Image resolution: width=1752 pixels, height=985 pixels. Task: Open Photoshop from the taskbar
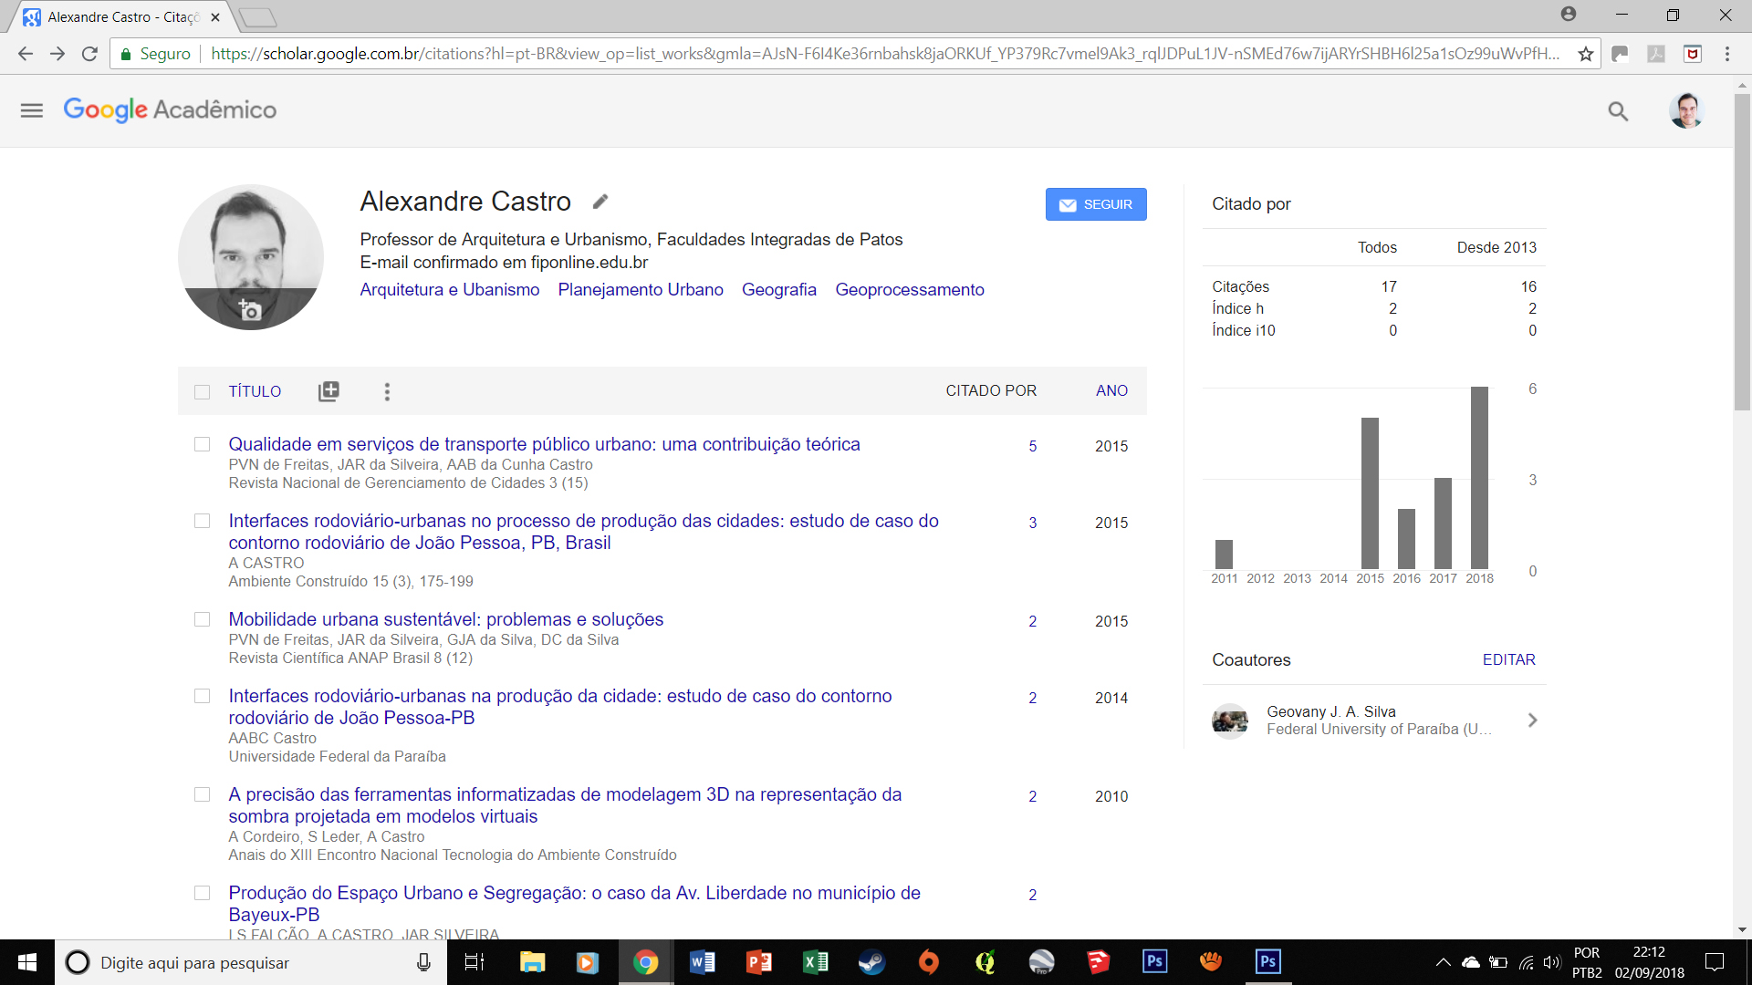point(1154,962)
